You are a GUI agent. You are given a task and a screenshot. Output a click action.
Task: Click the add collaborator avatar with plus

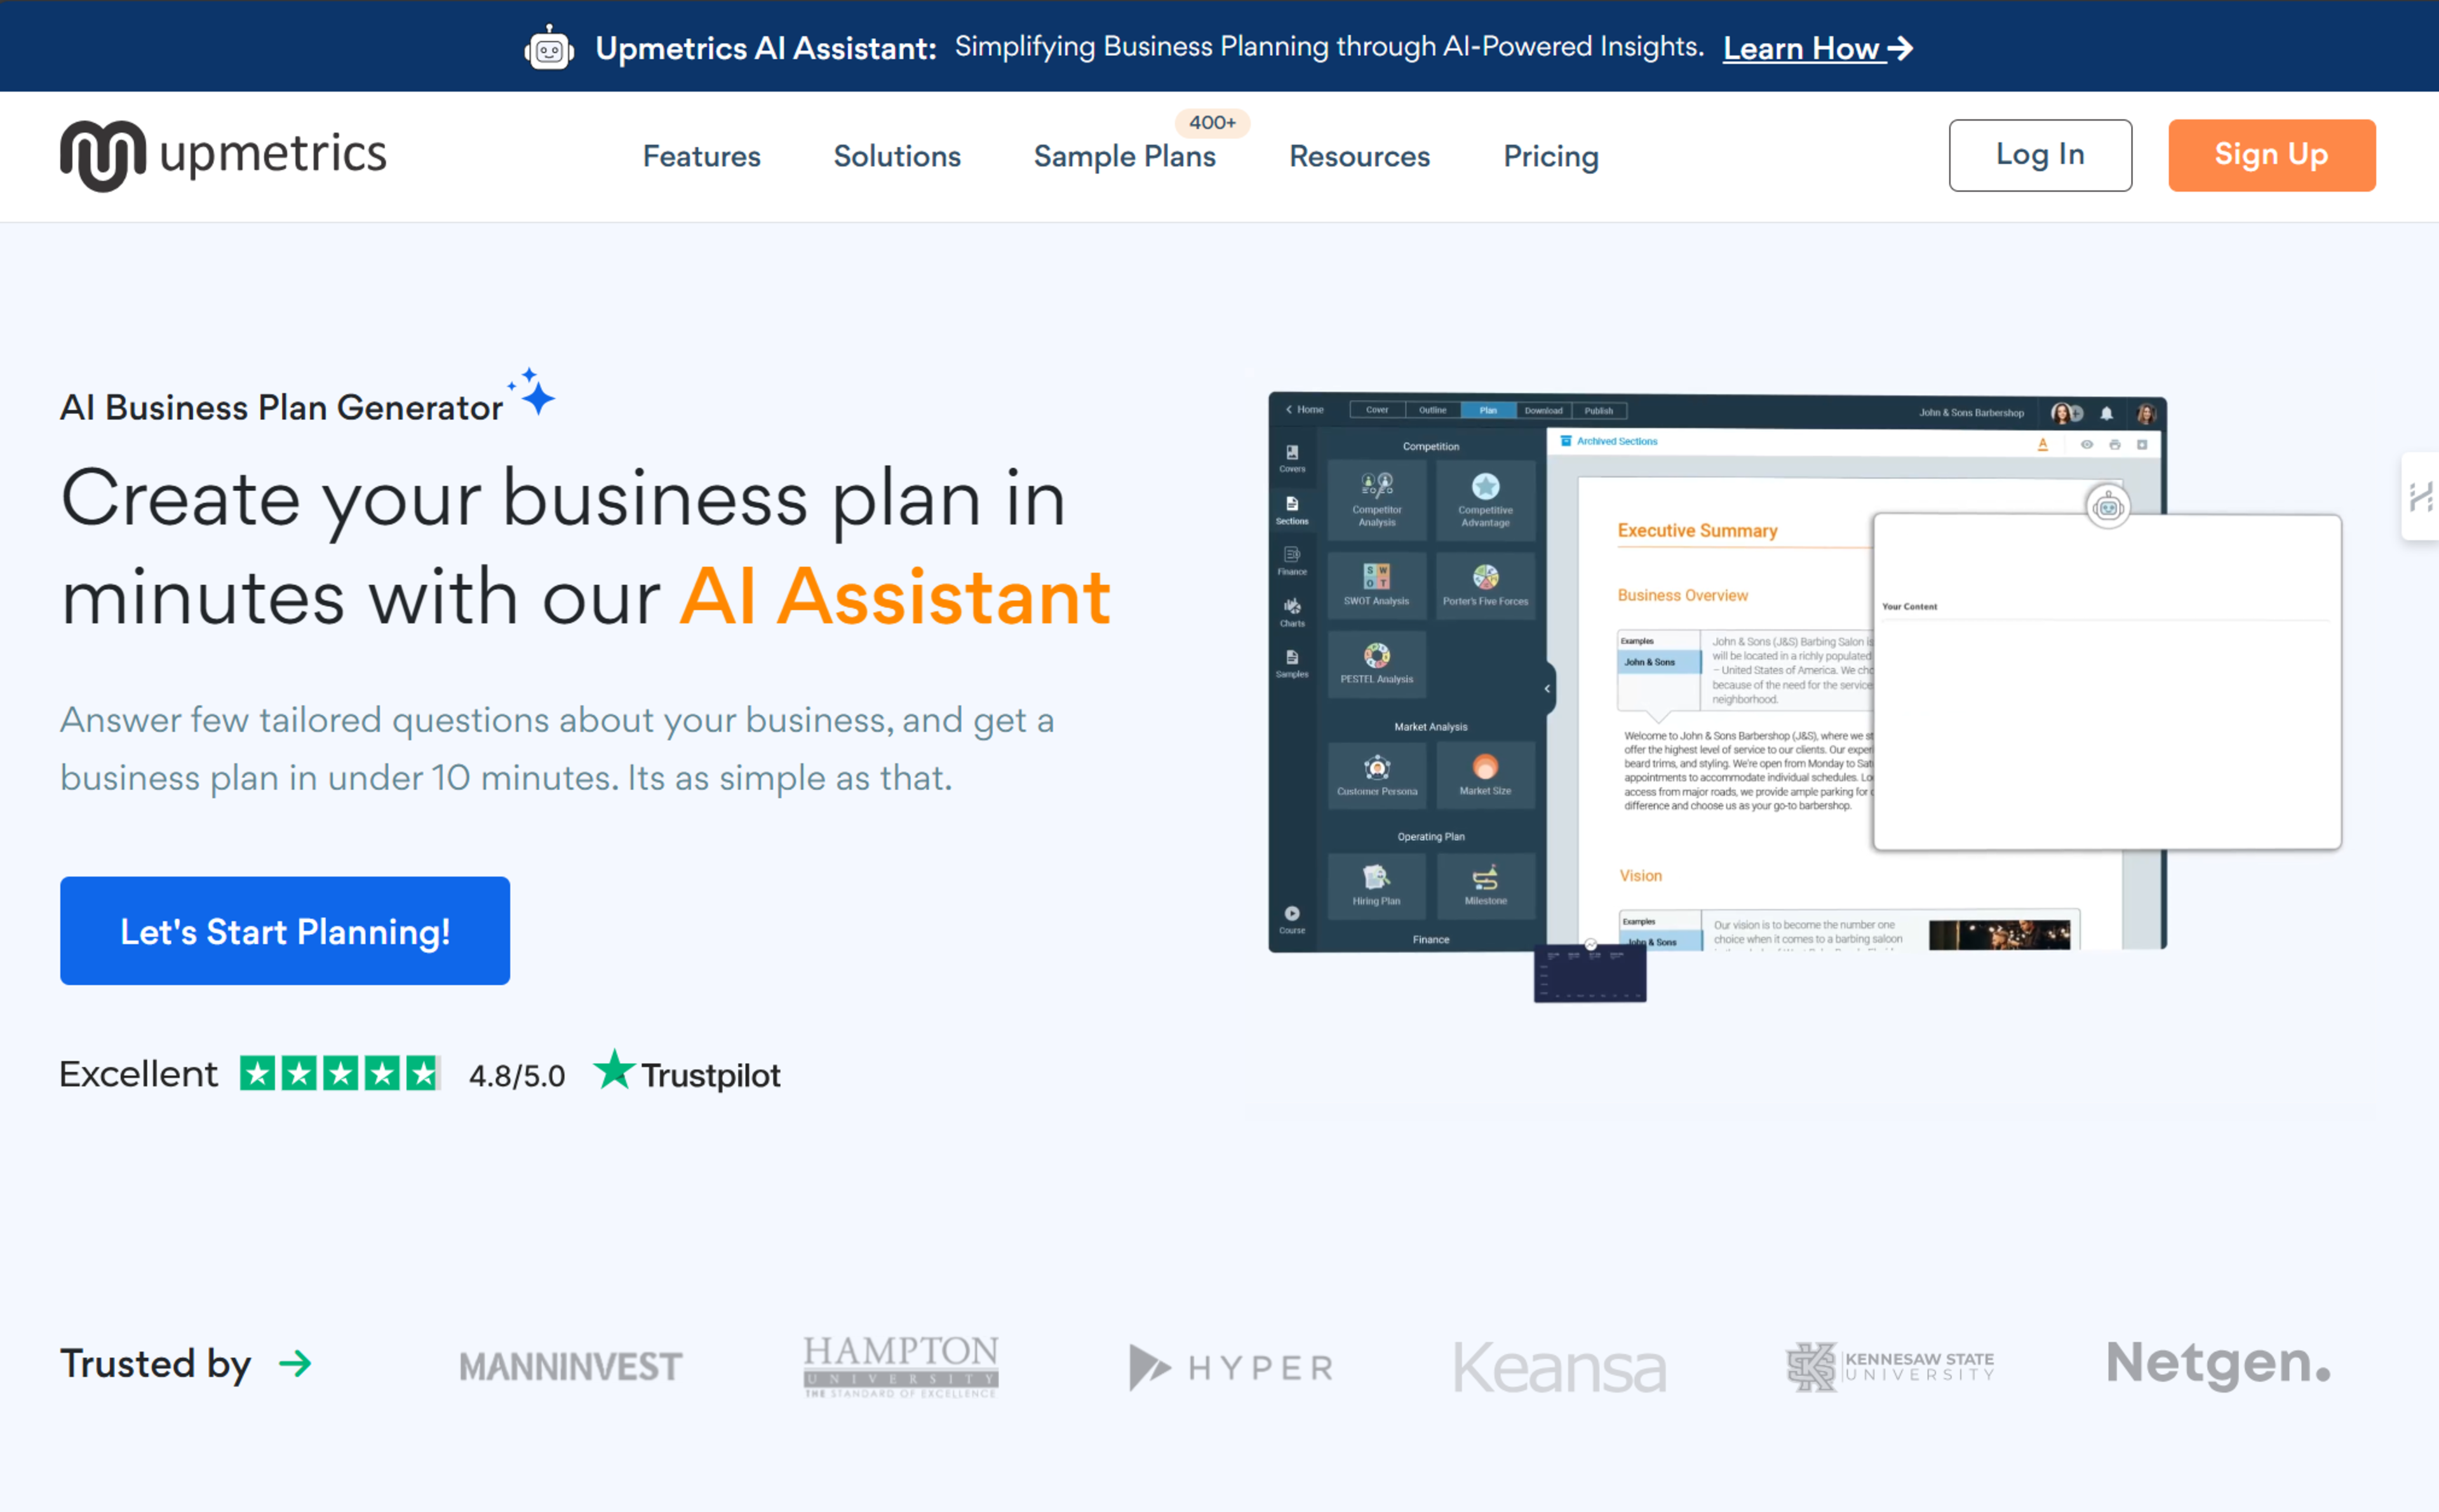(x=2067, y=413)
